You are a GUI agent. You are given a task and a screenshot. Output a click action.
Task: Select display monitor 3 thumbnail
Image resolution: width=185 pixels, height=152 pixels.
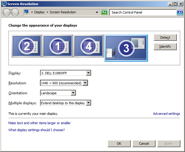pyautogui.click(x=126, y=48)
